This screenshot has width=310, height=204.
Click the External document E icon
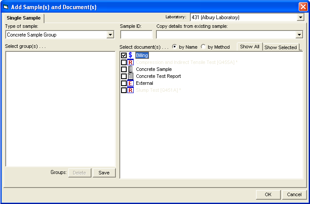pyautogui.click(x=130, y=83)
